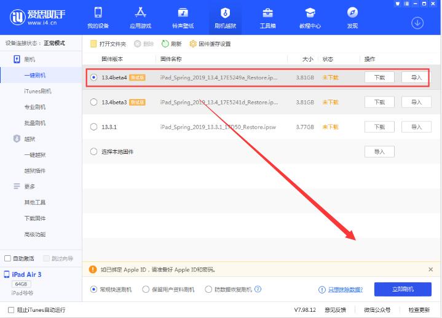Toggle 自动激活 auto-activate checkbox
442x318 pixels.
click(8, 258)
